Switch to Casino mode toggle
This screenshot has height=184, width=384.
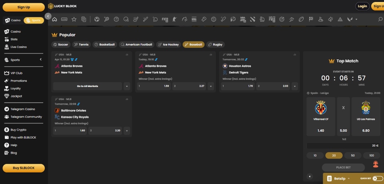(x=13, y=20)
